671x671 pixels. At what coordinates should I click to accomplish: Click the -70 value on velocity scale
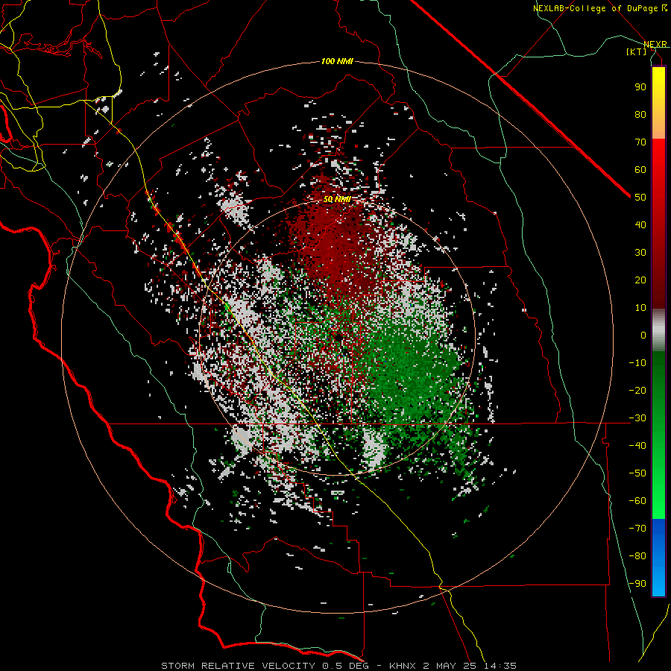(637, 529)
